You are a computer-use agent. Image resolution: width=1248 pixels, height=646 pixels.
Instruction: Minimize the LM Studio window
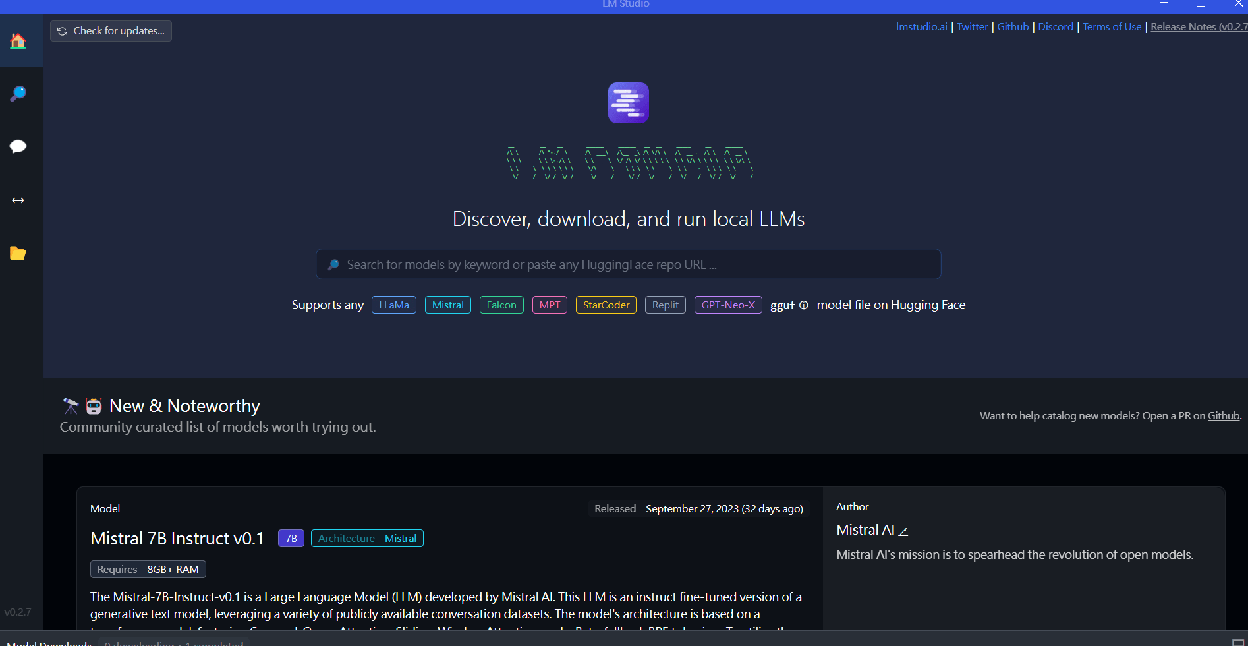click(1164, 4)
